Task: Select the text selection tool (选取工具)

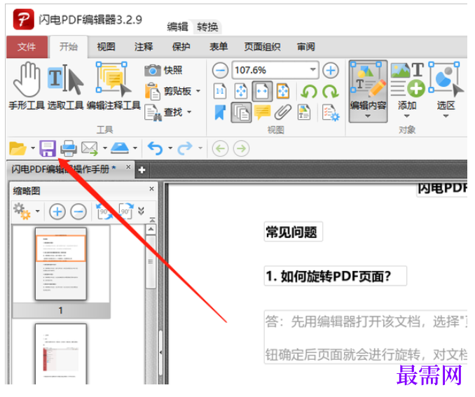Action: click(65, 85)
